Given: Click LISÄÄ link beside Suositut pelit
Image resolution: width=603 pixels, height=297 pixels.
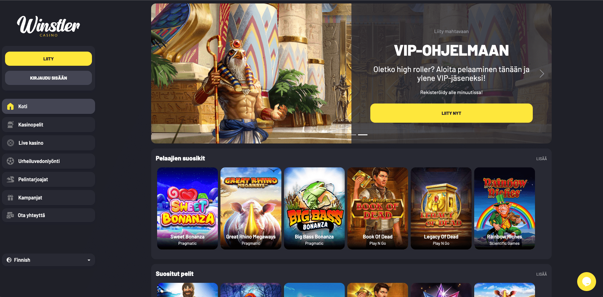Looking at the screenshot, I should (541, 274).
